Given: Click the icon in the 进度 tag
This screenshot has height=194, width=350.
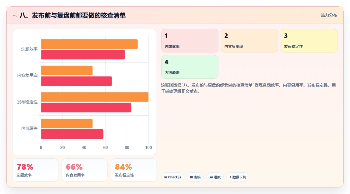Looking at the screenshot, I should (211, 177).
